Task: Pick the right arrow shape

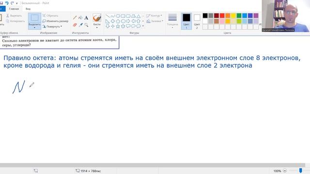Action: pos(128,21)
